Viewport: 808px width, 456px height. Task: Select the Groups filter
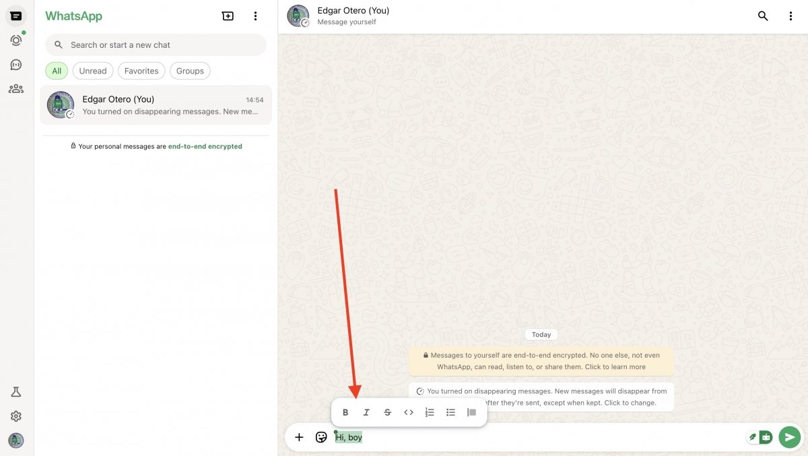190,71
